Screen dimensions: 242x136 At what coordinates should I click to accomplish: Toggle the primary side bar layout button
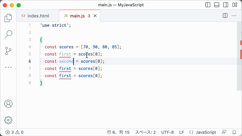pyautogui.click(x=208, y=5)
